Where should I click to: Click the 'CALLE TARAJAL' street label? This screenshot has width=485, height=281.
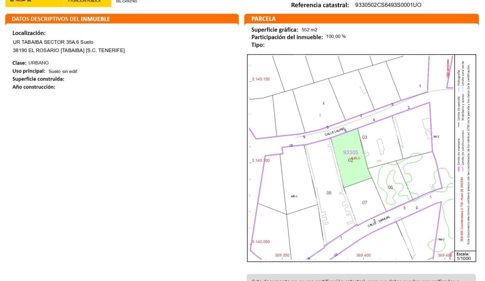pyautogui.click(x=379, y=221)
